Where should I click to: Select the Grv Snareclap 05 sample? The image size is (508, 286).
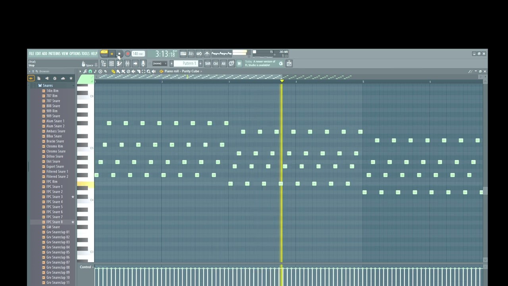pos(58,252)
